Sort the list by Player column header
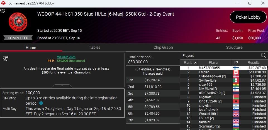This screenshot has height=130, width=268. tap(213, 63)
